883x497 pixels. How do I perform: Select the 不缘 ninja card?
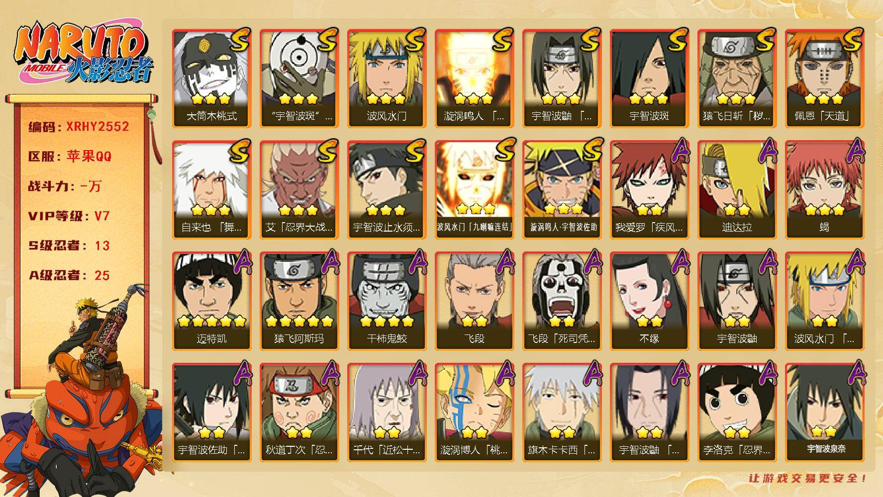tap(649, 301)
